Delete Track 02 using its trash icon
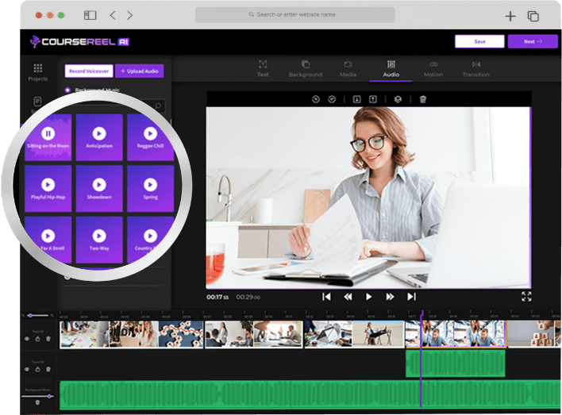The height and width of the screenshot is (415, 562). tap(48, 369)
